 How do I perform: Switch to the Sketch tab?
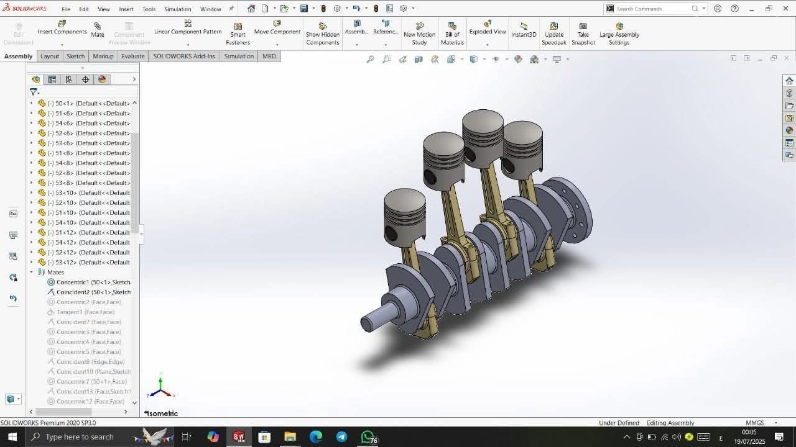pyautogui.click(x=75, y=56)
